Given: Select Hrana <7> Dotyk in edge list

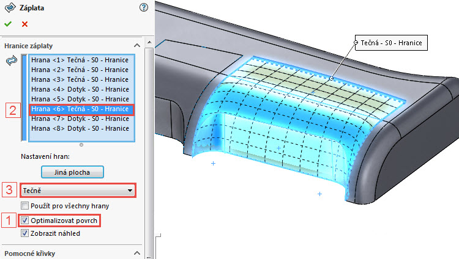Looking at the screenshot, I should 81,119.
